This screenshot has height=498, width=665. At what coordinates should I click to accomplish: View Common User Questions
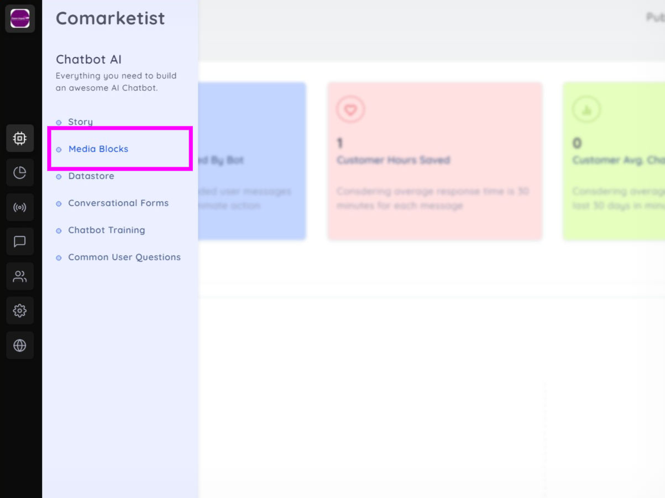(124, 257)
